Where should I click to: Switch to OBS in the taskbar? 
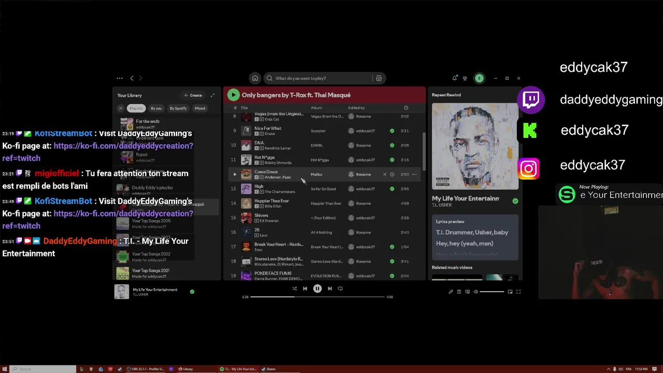(x=145, y=369)
